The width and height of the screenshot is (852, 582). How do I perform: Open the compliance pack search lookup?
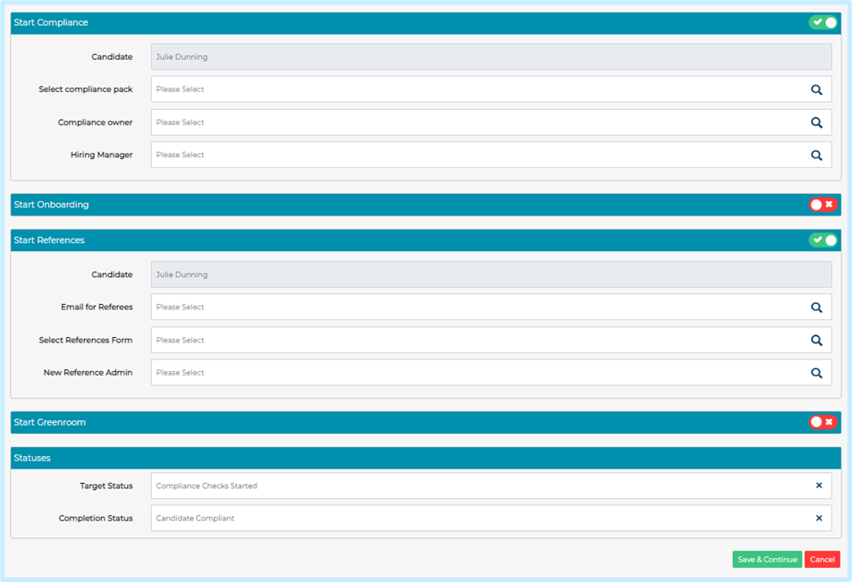coord(816,89)
